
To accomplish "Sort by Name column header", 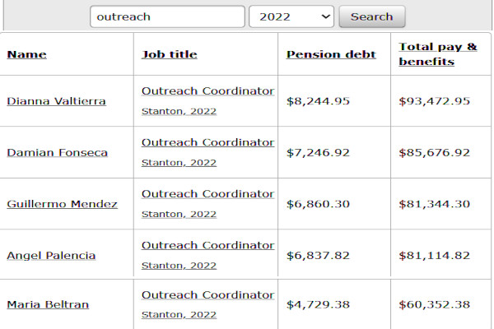I will (x=26, y=54).
